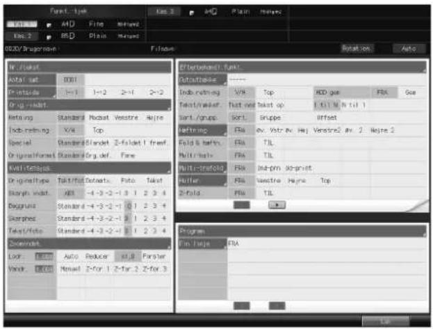Close the screen with the Luk button

tap(385, 321)
